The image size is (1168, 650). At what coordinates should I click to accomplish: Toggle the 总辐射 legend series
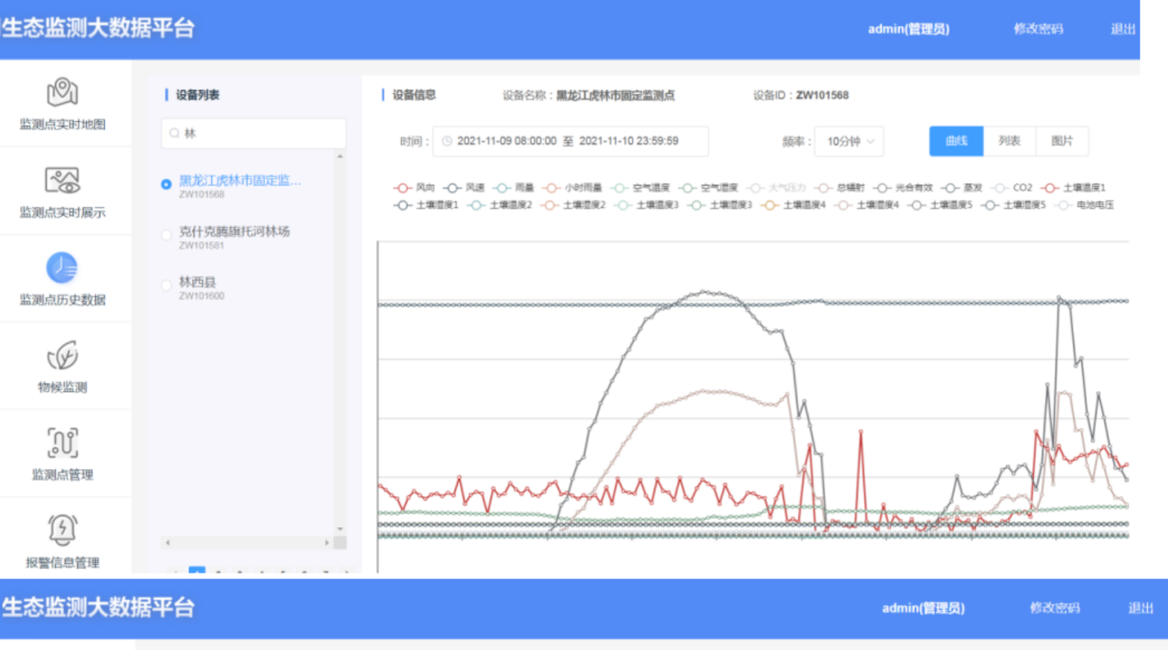(840, 188)
